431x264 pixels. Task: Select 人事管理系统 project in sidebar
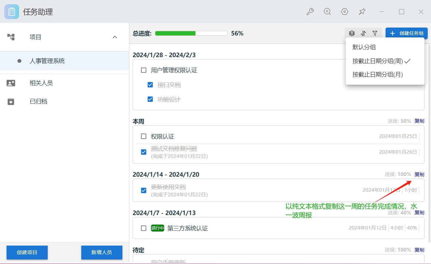(x=47, y=61)
